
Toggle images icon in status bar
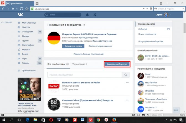pos(143,115)
